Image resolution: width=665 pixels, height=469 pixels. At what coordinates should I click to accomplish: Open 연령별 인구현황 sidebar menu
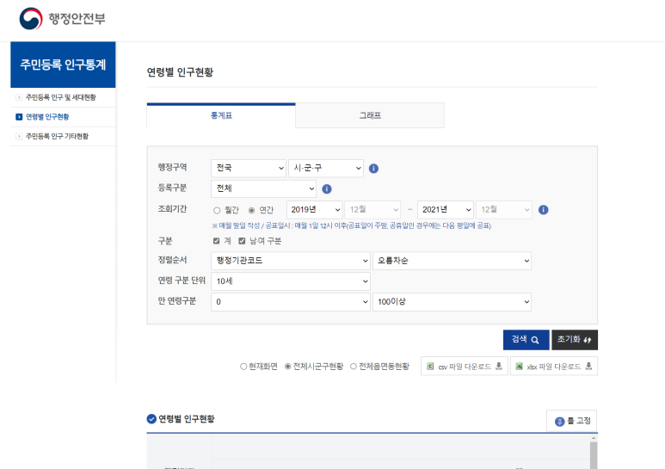pos(47,117)
